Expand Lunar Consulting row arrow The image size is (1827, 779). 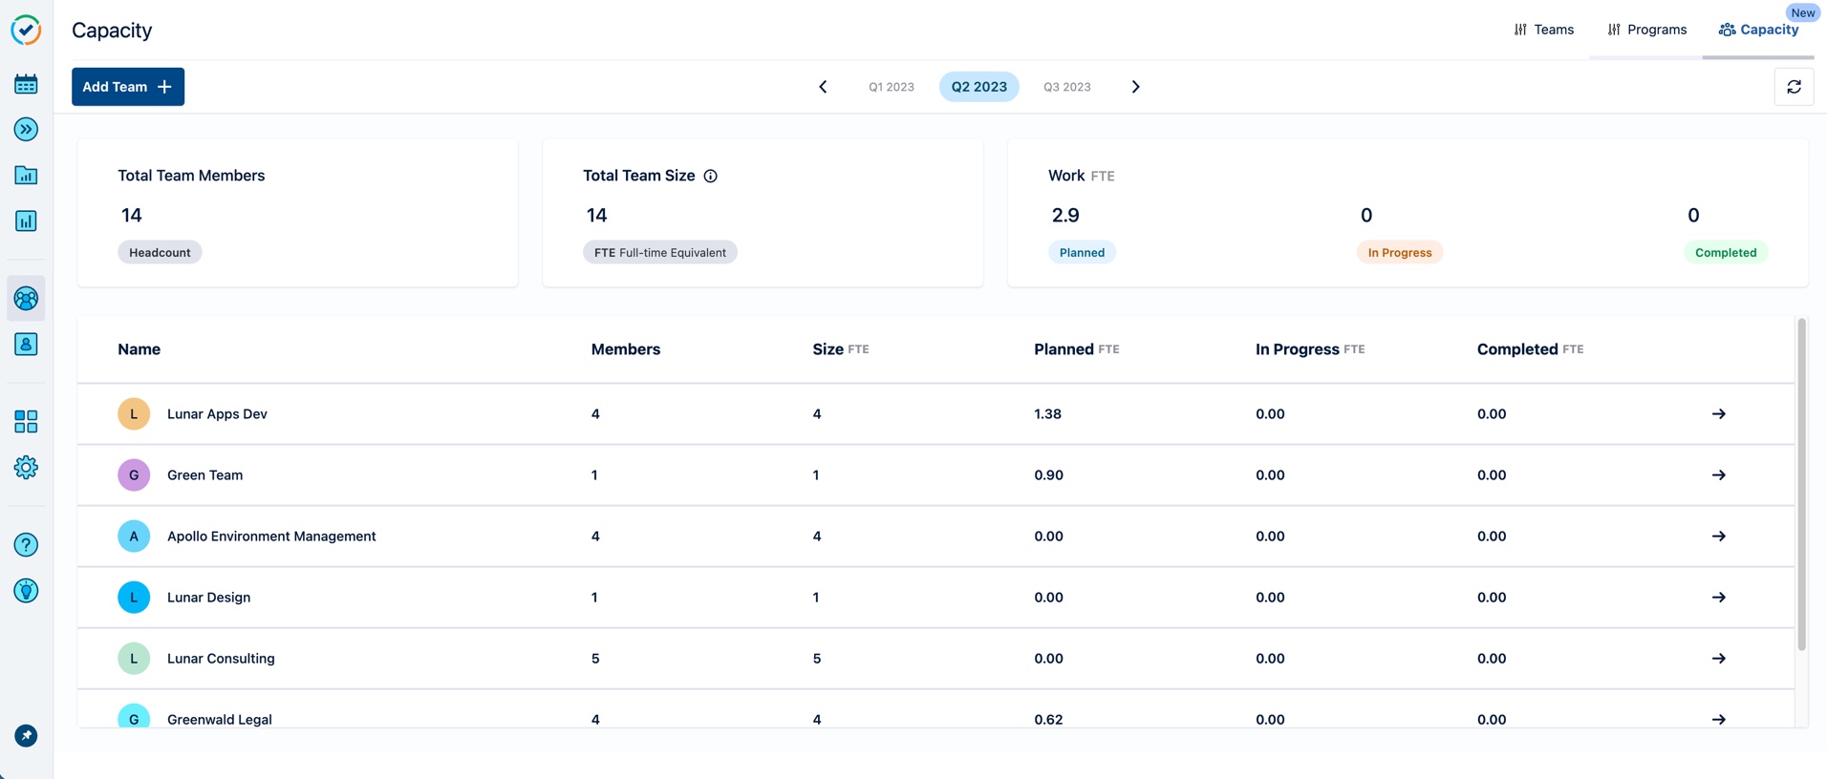(x=1718, y=659)
